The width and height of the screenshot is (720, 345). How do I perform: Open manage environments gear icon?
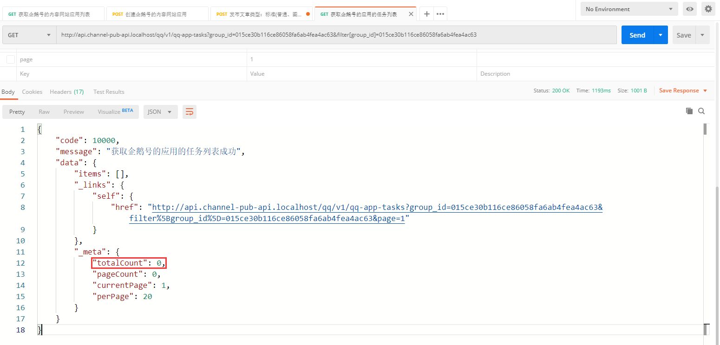tap(708, 9)
